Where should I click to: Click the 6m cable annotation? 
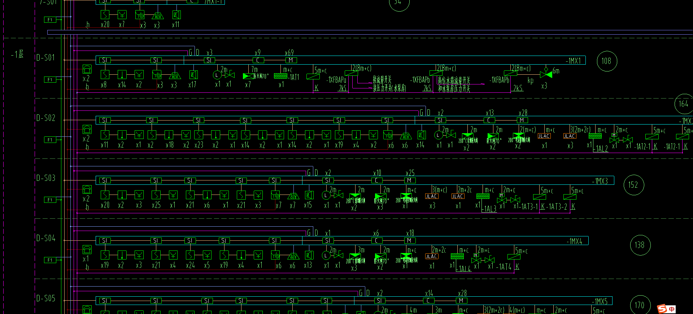[x=556, y=71]
